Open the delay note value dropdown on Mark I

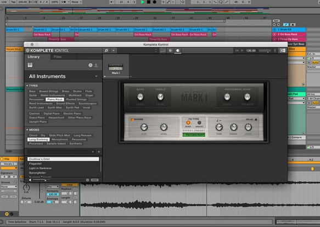click(219, 120)
